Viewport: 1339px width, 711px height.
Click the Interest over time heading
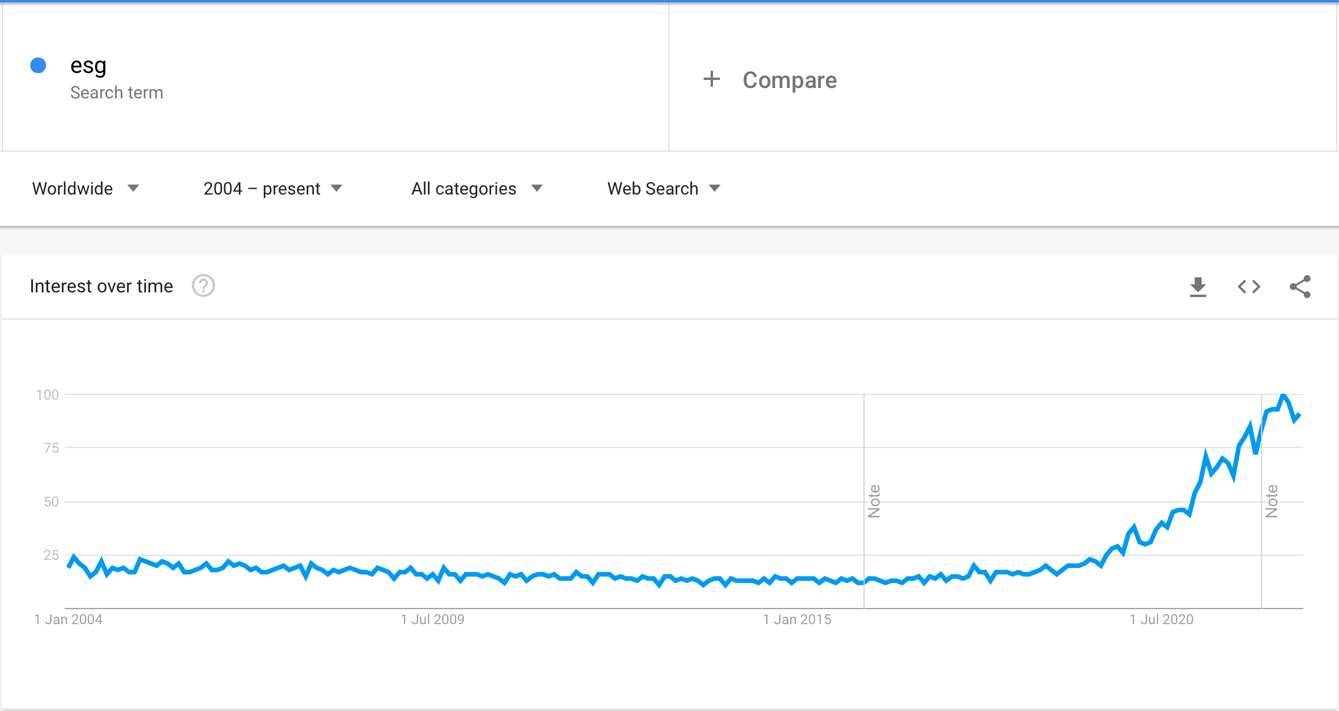point(101,286)
